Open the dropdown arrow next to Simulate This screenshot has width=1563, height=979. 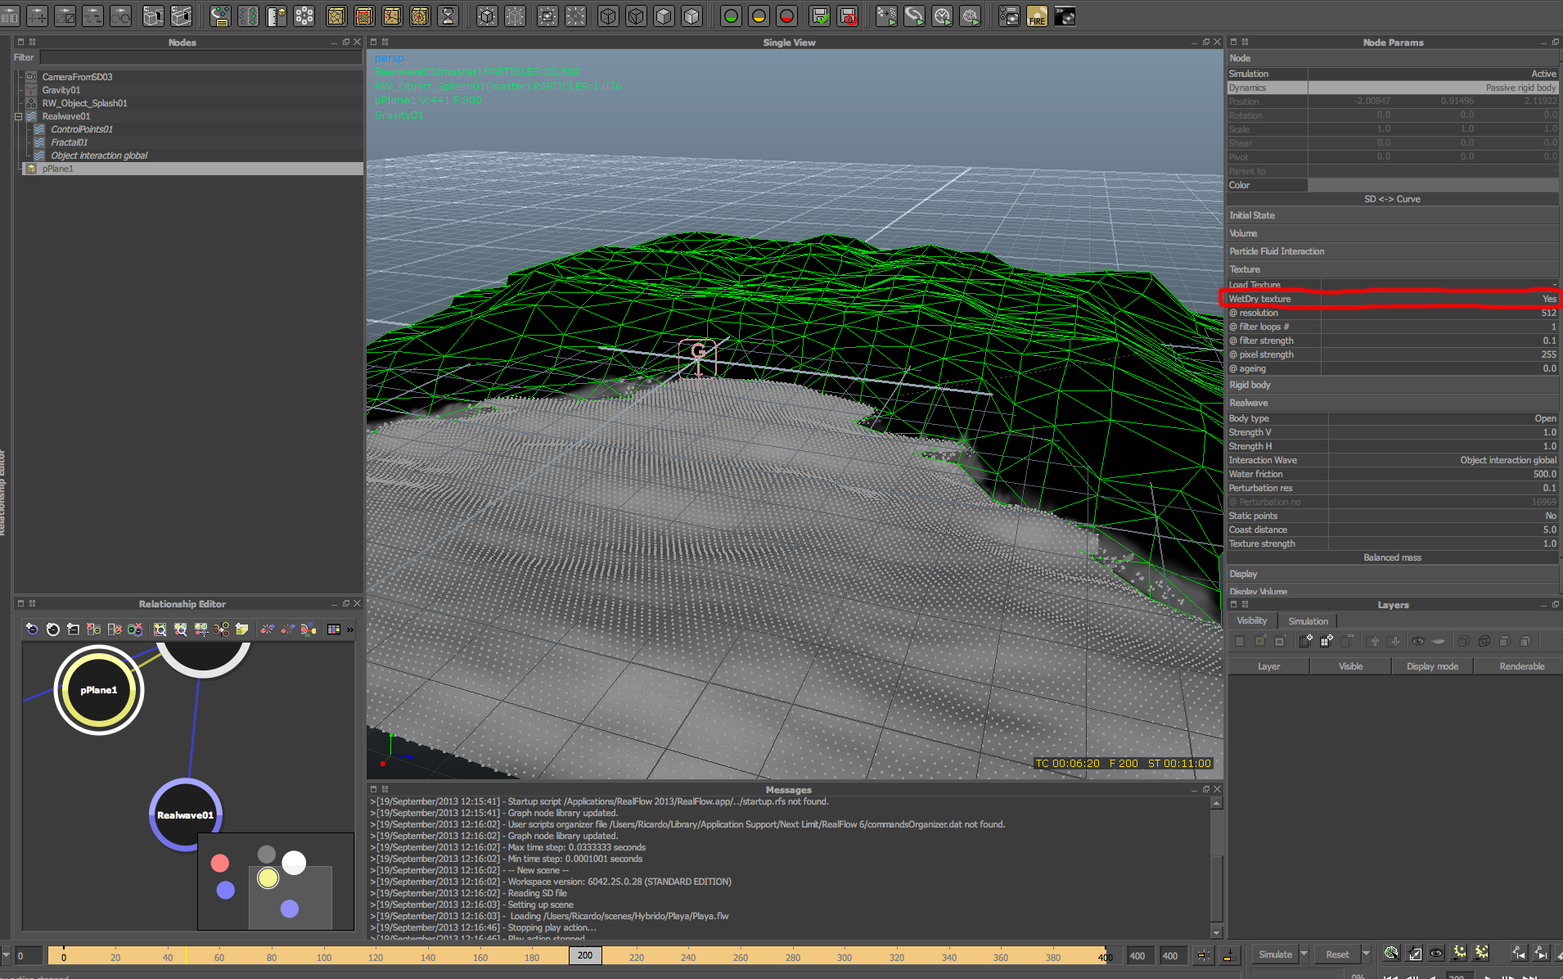1304,954
